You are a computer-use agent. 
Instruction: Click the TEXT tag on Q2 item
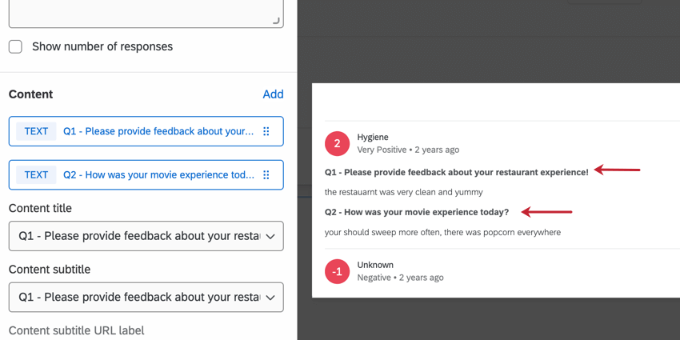(x=36, y=175)
